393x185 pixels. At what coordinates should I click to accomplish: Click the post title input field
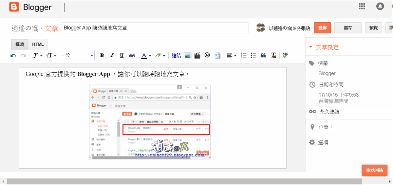pyautogui.click(x=155, y=28)
